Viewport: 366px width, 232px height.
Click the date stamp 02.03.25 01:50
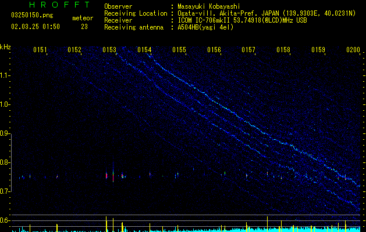click(x=35, y=27)
